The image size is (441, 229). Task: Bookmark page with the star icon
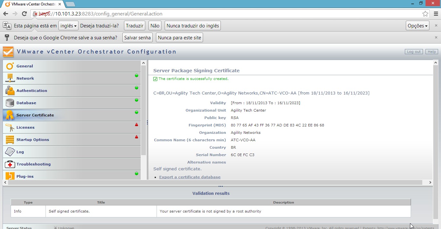[425, 14]
